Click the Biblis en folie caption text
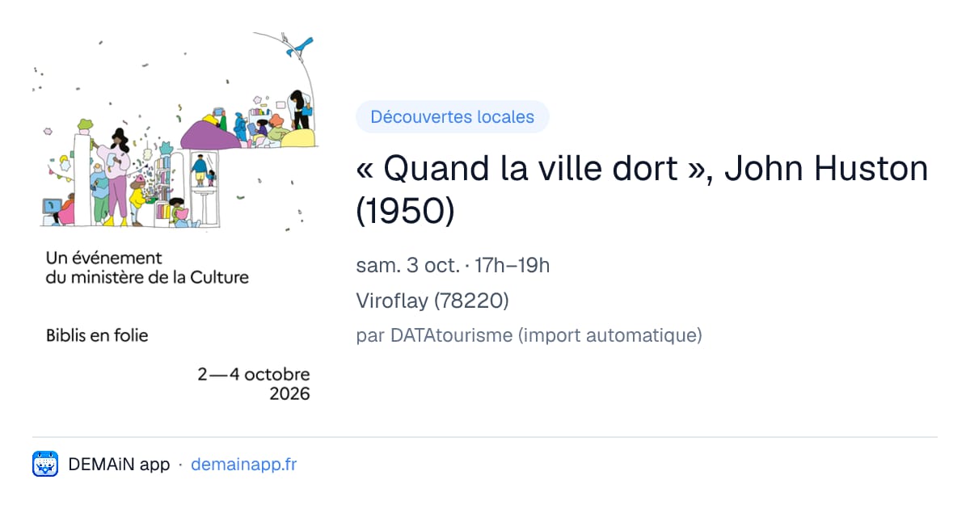Image resolution: width=970 pixels, height=509 pixels. point(97,335)
